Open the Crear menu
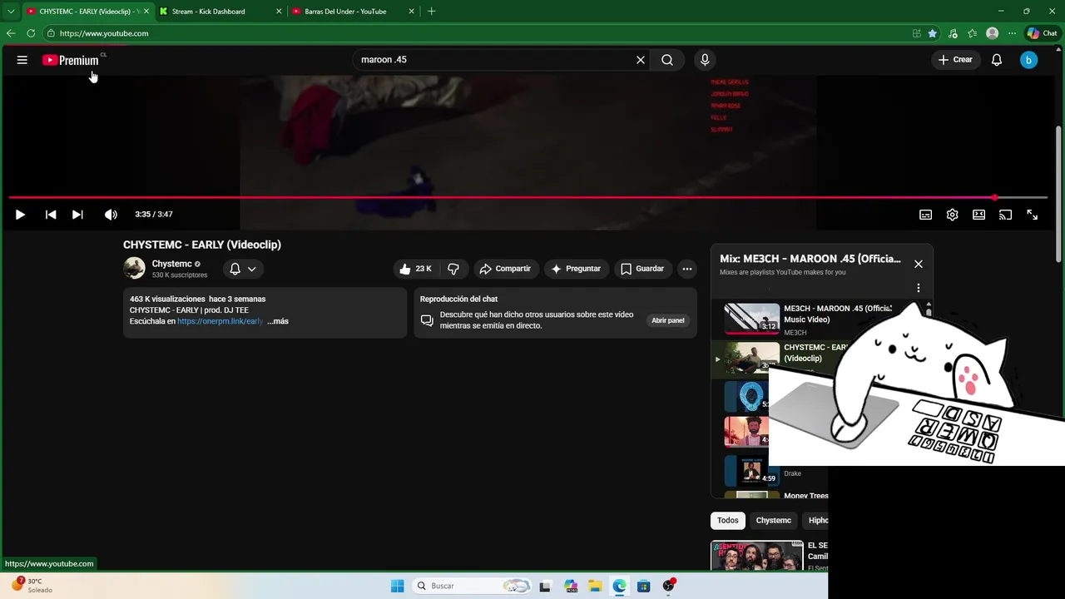Image resolution: width=1065 pixels, height=599 pixels. [955, 60]
